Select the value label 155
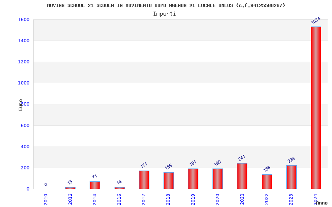Image resolution: width=332 pixels, height=207 pixels. (x=168, y=167)
